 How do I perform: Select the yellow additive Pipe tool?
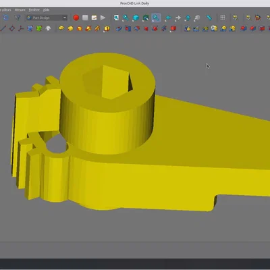tap(88, 28)
